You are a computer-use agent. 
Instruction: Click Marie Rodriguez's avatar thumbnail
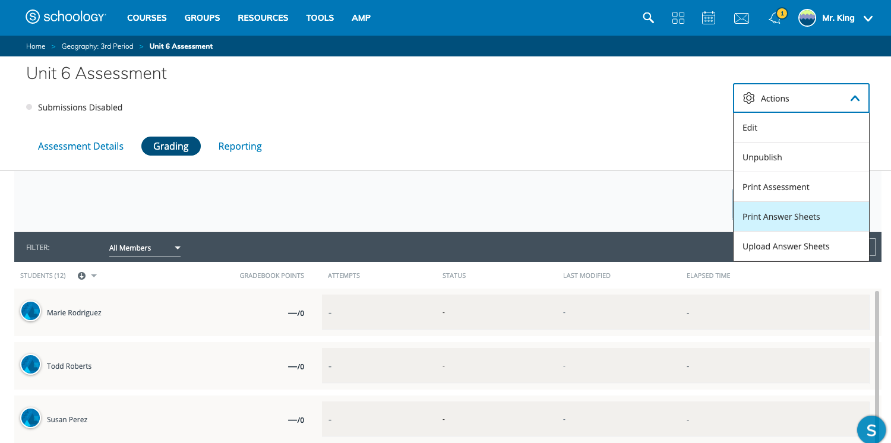tap(30, 311)
